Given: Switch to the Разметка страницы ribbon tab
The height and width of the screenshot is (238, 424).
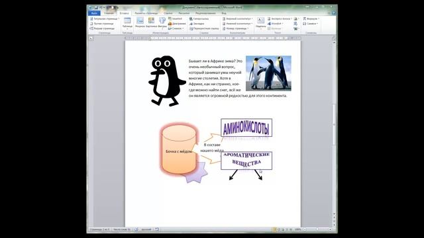Looking at the screenshot, I should (x=146, y=13).
